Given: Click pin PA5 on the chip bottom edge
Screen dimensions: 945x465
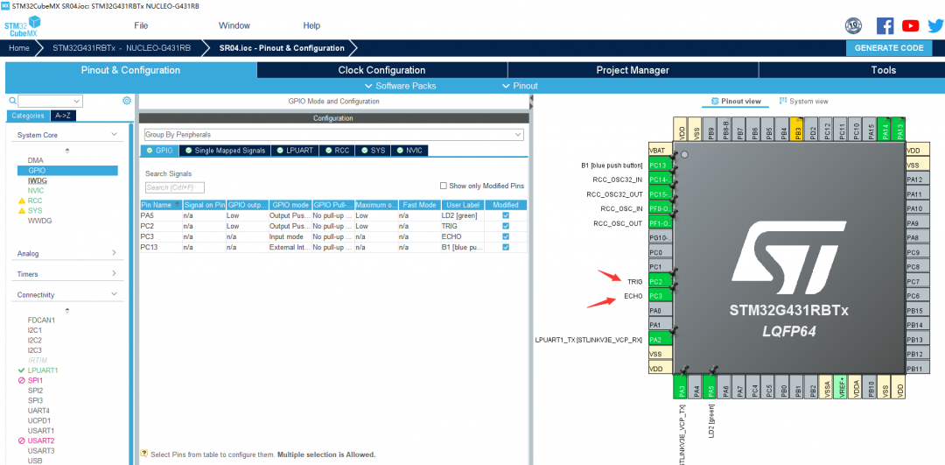Looking at the screenshot, I should point(711,386).
